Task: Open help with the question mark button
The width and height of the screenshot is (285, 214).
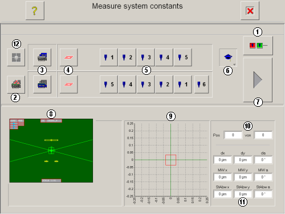Action: (35, 11)
